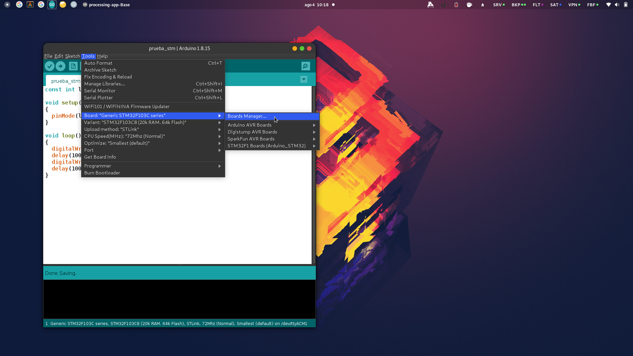Click the Wi-Fi icon in system tray
The width and height of the screenshot is (633, 356).
(x=608, y=4)
